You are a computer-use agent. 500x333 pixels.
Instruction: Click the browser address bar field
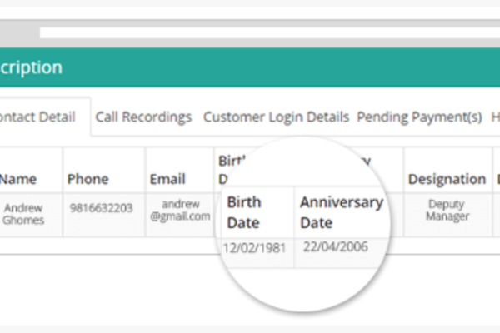point(270,32)
